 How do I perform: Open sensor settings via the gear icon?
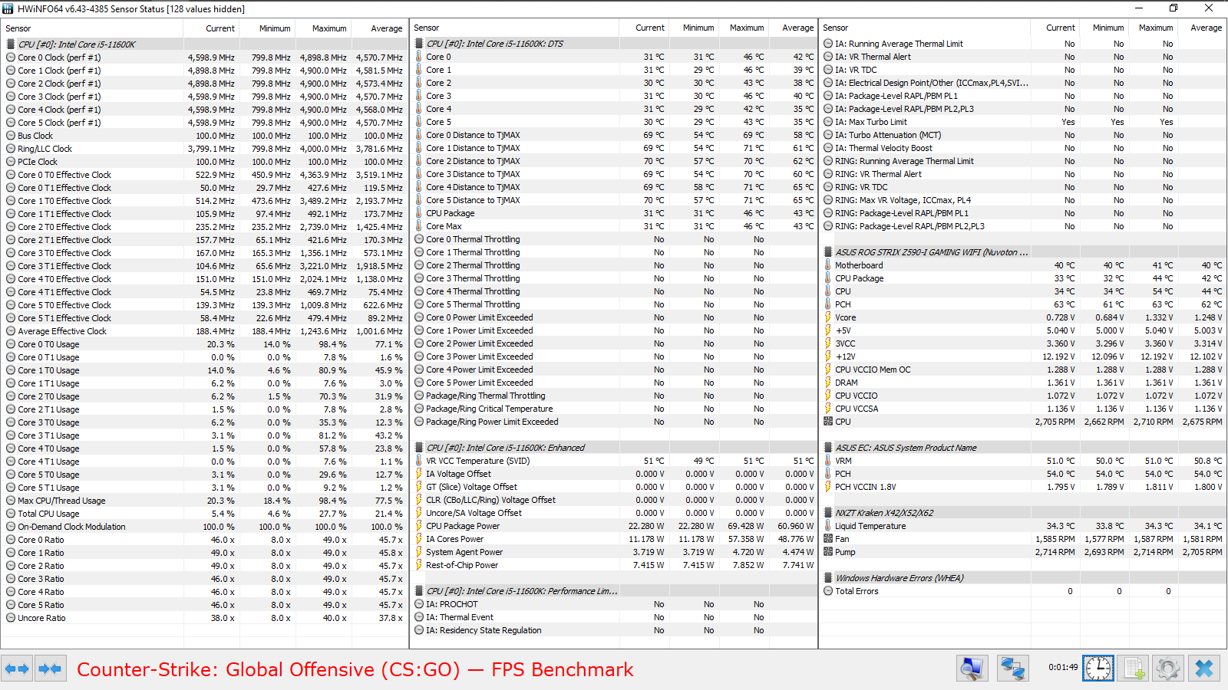[1168, 669]
